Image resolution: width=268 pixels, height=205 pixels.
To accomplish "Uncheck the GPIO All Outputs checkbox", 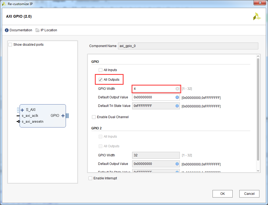I will click(100, 80).
